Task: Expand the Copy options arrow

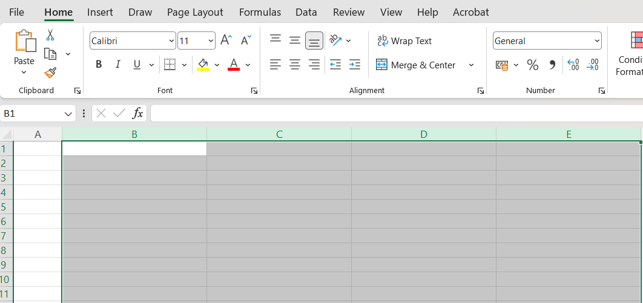Action: (x=68, y=54)
